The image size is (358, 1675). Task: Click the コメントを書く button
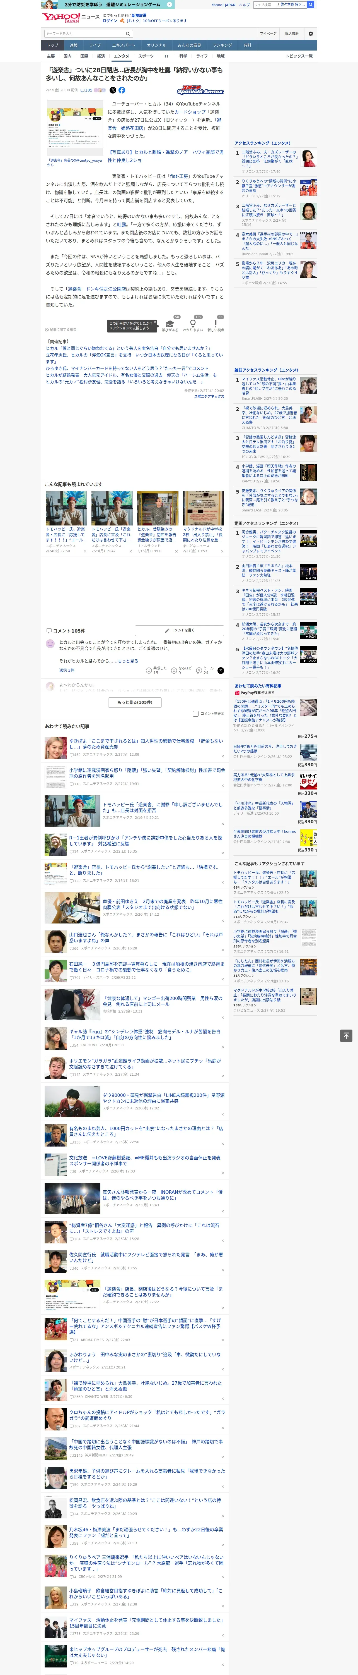180,630
